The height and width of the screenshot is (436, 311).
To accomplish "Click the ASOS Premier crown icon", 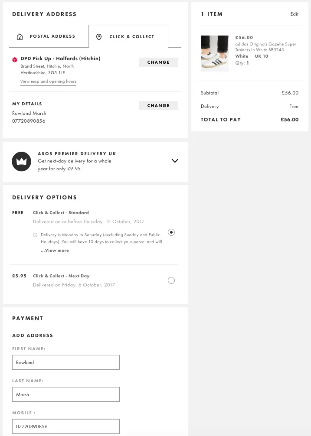I will pos(21,162).
